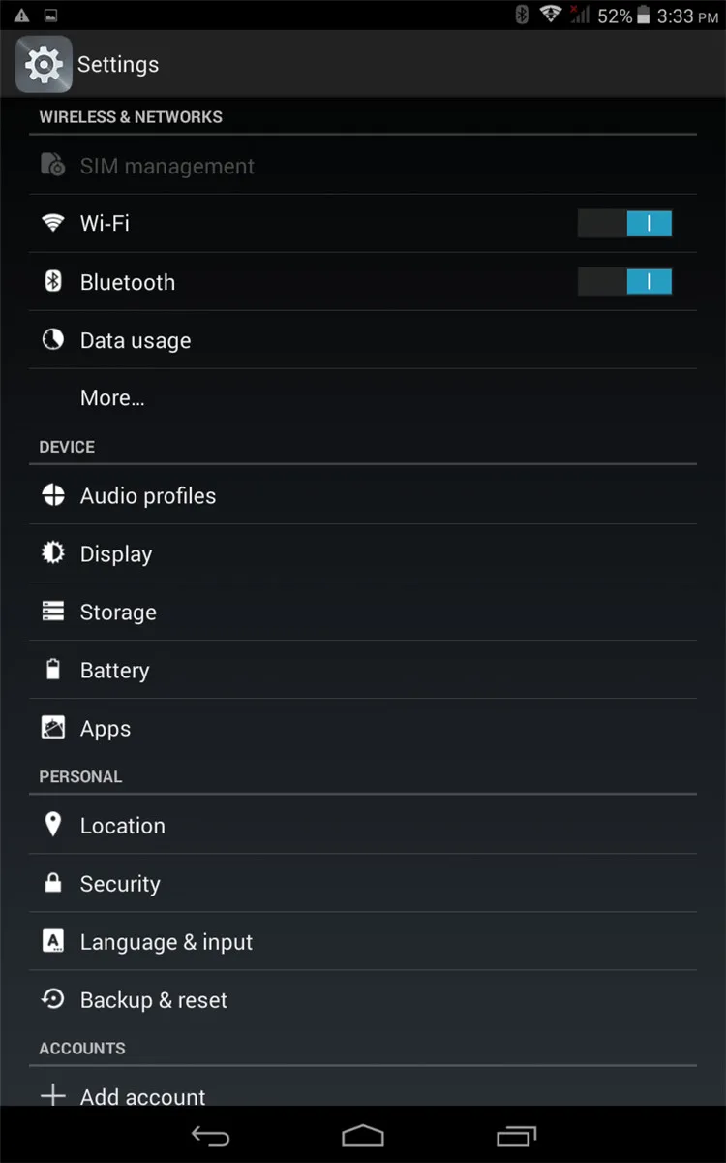This screenshot has width=726, height=1163.
Task: Disable Bluetooth with its switch
Action: click(x=624, y=281)
